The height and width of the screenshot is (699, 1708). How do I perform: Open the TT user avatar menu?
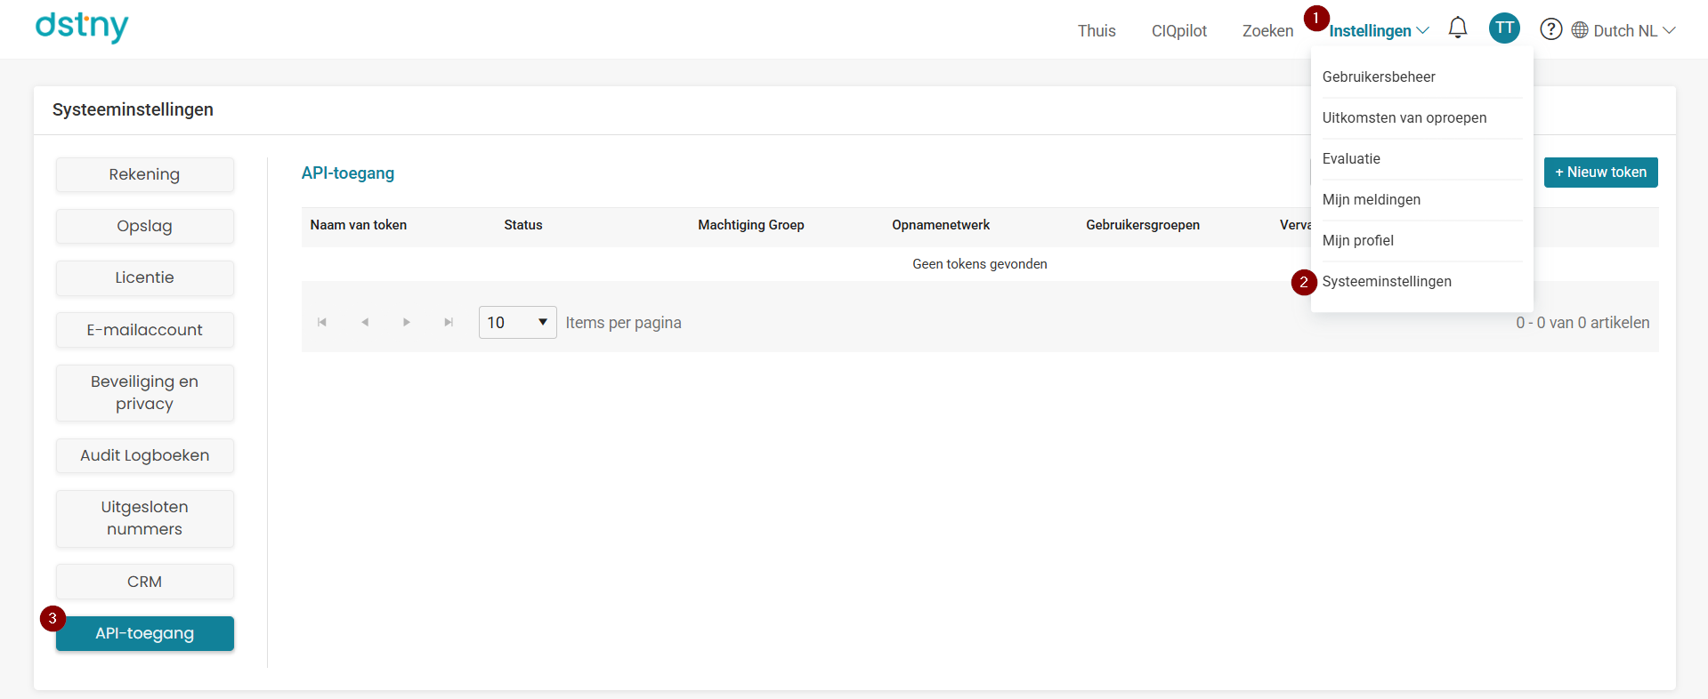pos(1504,28)
